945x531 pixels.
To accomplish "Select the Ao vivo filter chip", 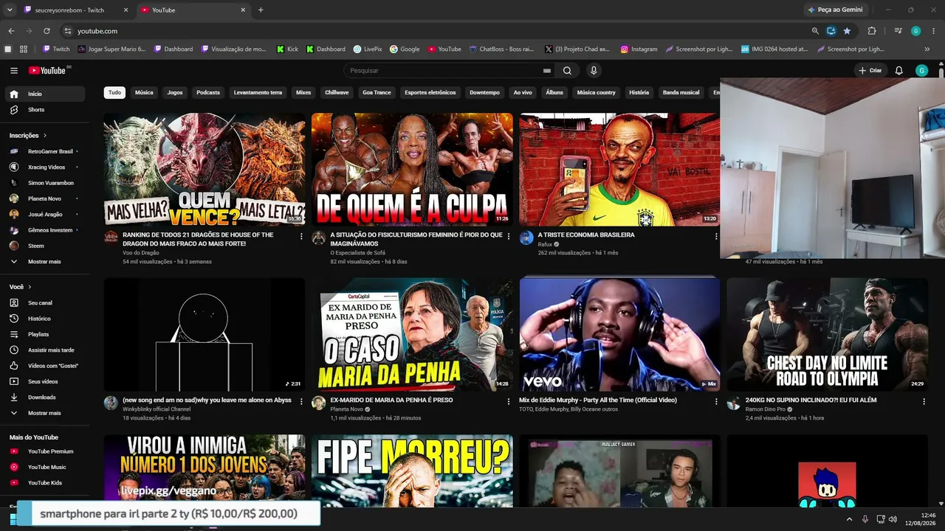I will (523, 93).
